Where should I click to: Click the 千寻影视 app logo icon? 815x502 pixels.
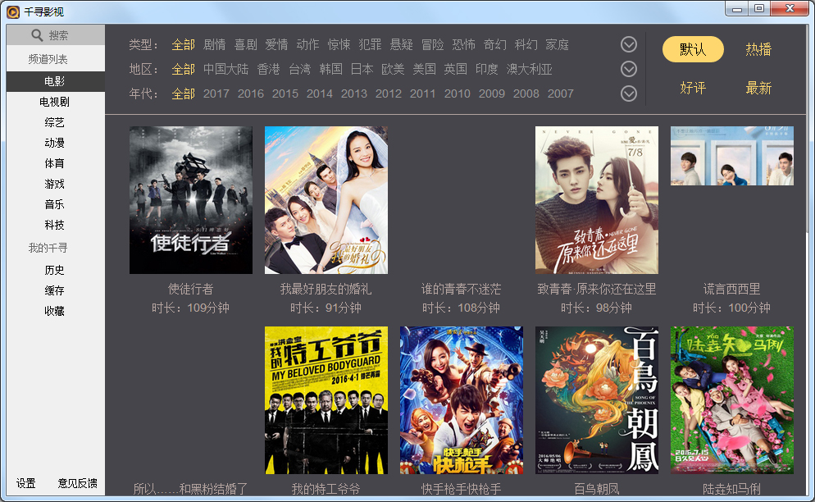(13, 11)
